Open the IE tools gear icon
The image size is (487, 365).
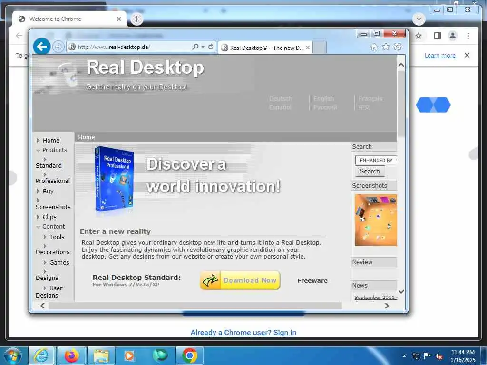(x=397, y=47)
